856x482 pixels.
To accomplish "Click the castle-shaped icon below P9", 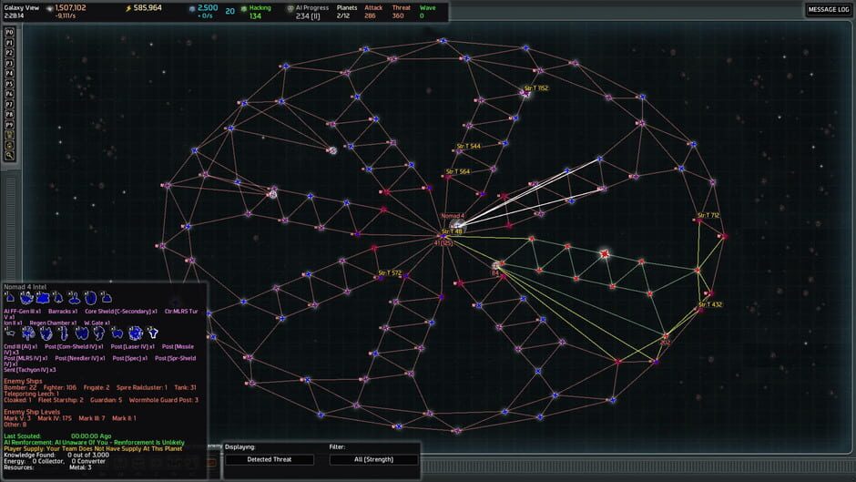I will [9, 135].
